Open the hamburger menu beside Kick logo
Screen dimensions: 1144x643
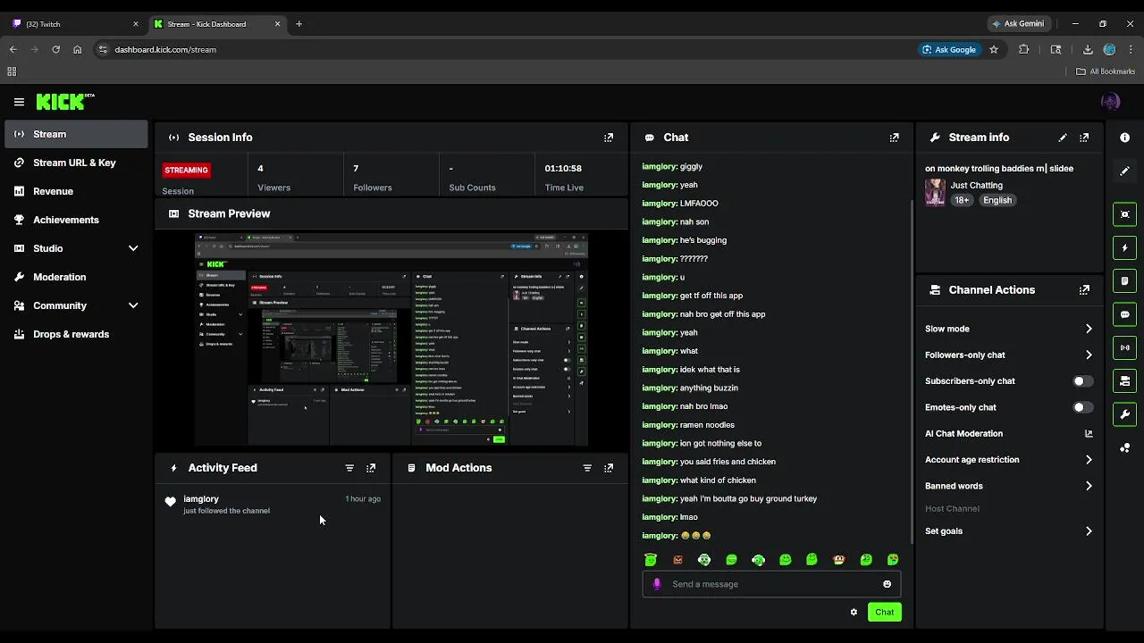click(19, 102)
